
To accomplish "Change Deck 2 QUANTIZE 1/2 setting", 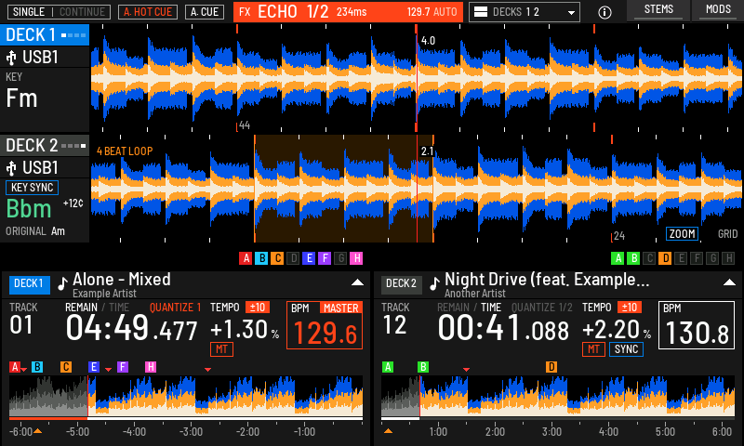I will click(541, 308).
